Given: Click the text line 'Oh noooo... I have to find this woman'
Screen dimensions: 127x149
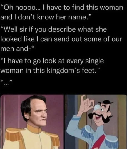Looking at the screenshot, I should (x=62, y=8).
